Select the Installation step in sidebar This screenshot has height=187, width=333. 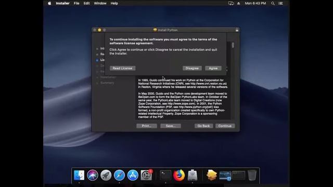[108, 77]
